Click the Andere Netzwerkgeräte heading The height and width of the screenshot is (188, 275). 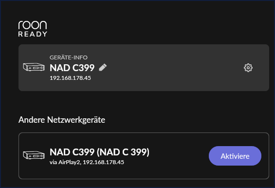point(62,120)
